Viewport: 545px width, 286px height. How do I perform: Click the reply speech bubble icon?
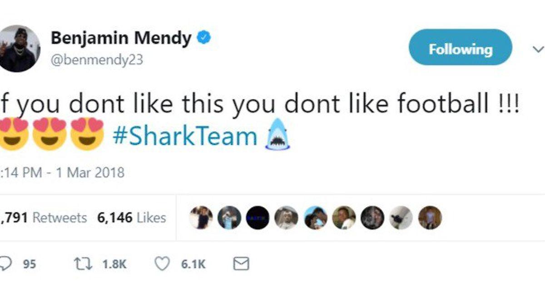click(5, 264)
